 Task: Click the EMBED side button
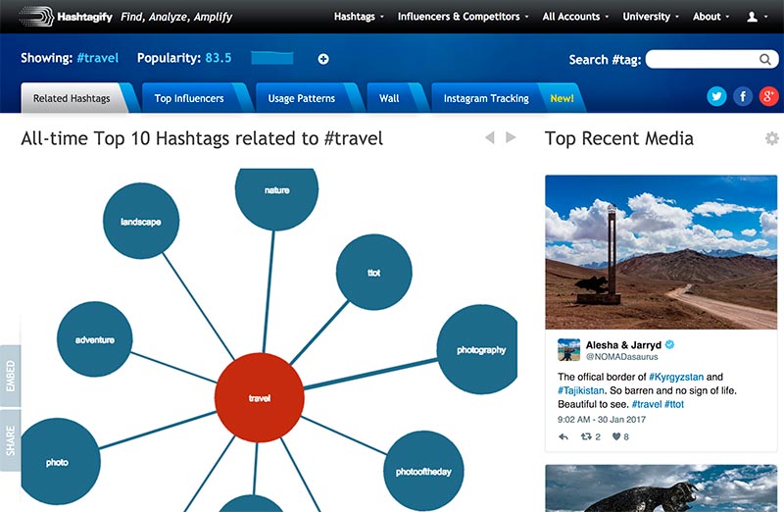coord(11,376)
